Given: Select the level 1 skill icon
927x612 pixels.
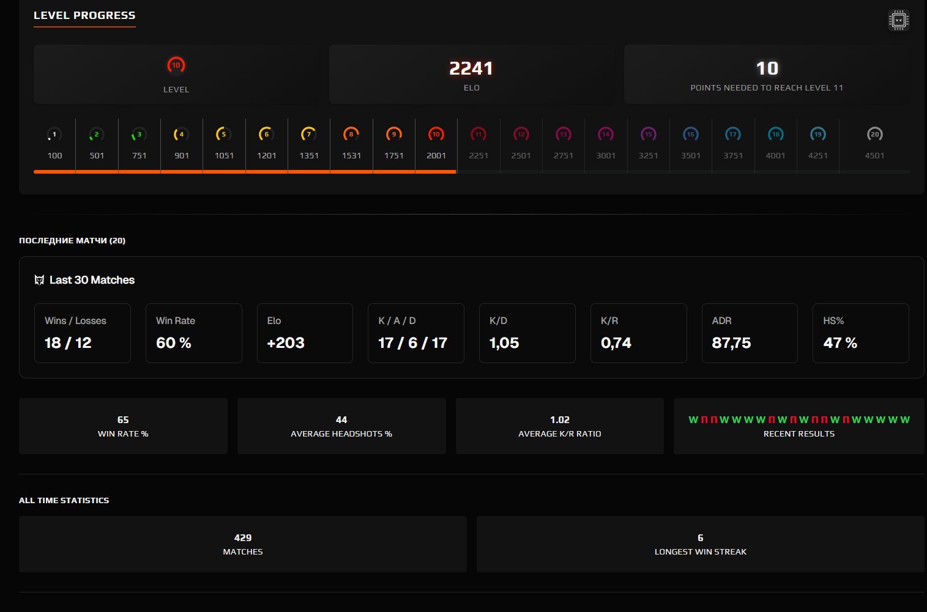Looking at the screenshot, I should 54,135.
